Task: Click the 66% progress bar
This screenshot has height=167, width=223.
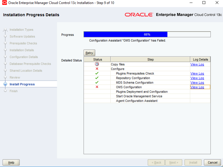Action: (147, 35)
